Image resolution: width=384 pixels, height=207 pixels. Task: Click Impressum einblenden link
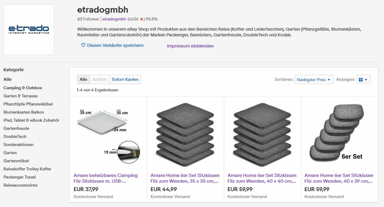190,46
